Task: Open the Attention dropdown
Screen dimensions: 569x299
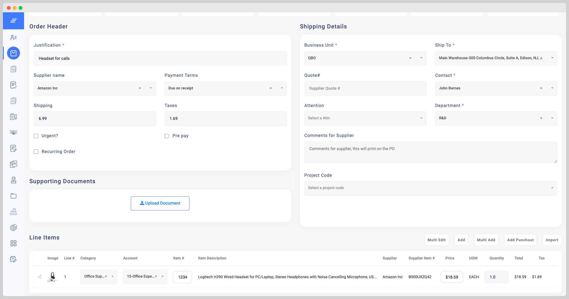Action: 421,118
